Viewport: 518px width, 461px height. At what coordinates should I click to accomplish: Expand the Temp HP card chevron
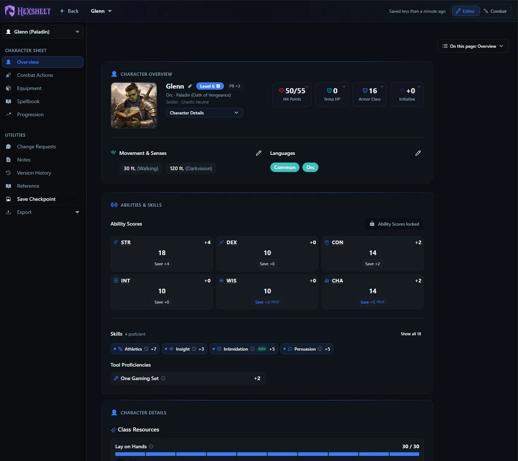344,87
